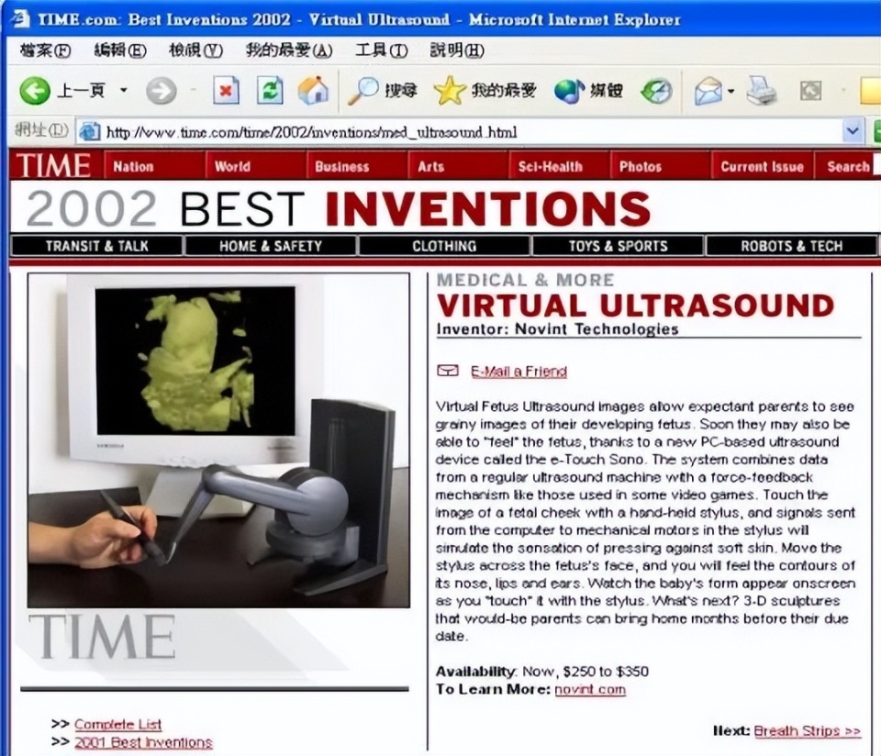The width and height of the screenshot is (881, 756).
Task: Select the HOME & SAFETY category
Action: (x=270, y=246)
